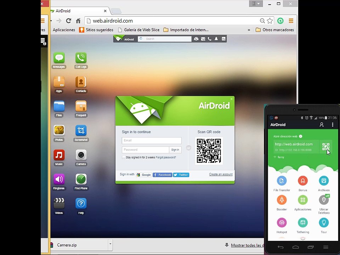Tap the Booster rocket icon on the phone

pos(282,200)
